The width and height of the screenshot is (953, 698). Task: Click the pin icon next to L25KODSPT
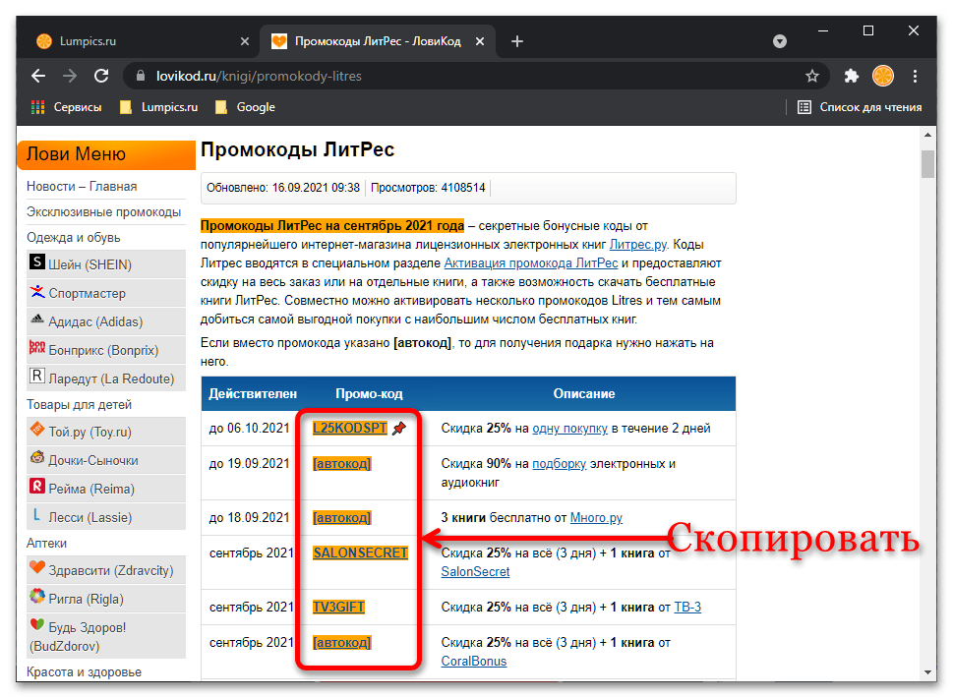coord(399,429)
